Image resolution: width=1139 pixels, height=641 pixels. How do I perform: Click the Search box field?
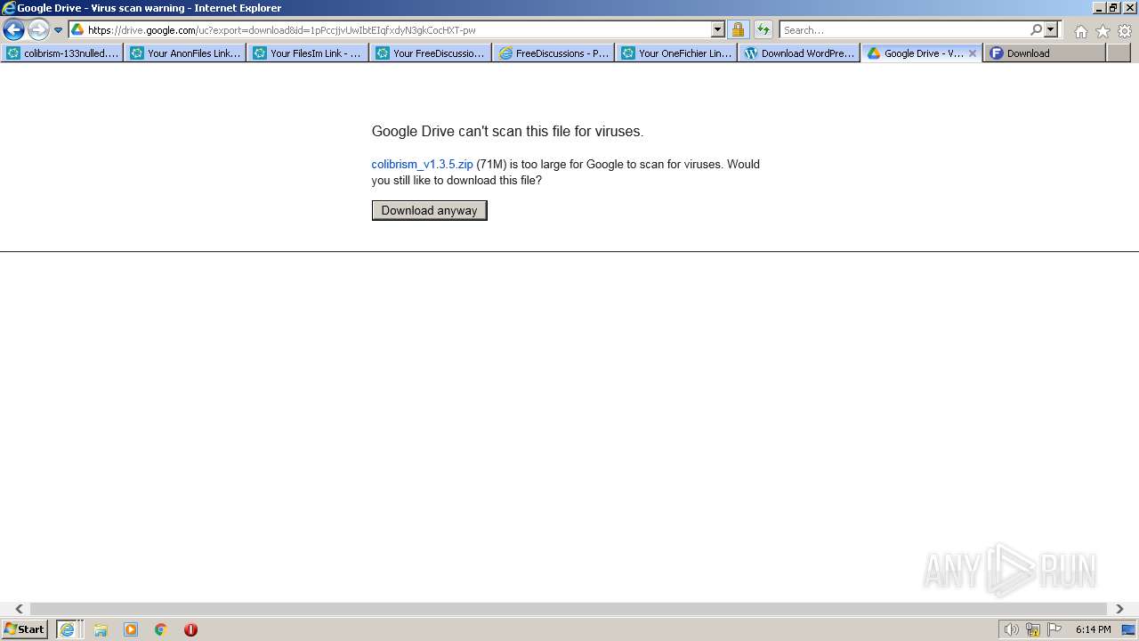click(904, 29)
